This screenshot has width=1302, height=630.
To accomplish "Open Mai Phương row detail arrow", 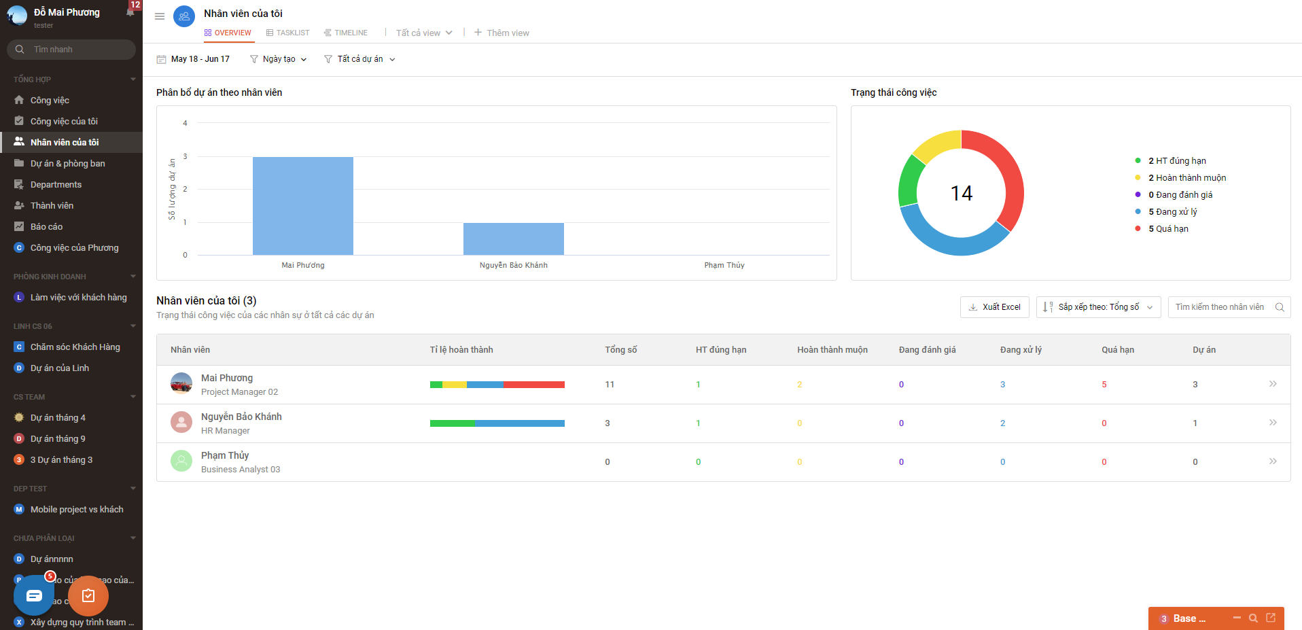I will [1273, 384].
